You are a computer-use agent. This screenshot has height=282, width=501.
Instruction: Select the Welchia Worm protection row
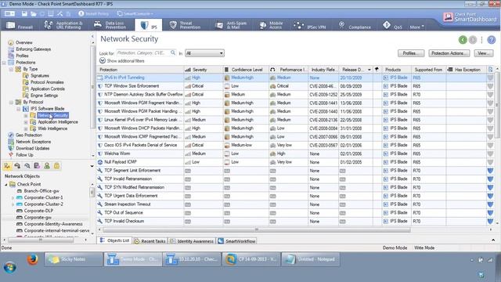(294, 154)
